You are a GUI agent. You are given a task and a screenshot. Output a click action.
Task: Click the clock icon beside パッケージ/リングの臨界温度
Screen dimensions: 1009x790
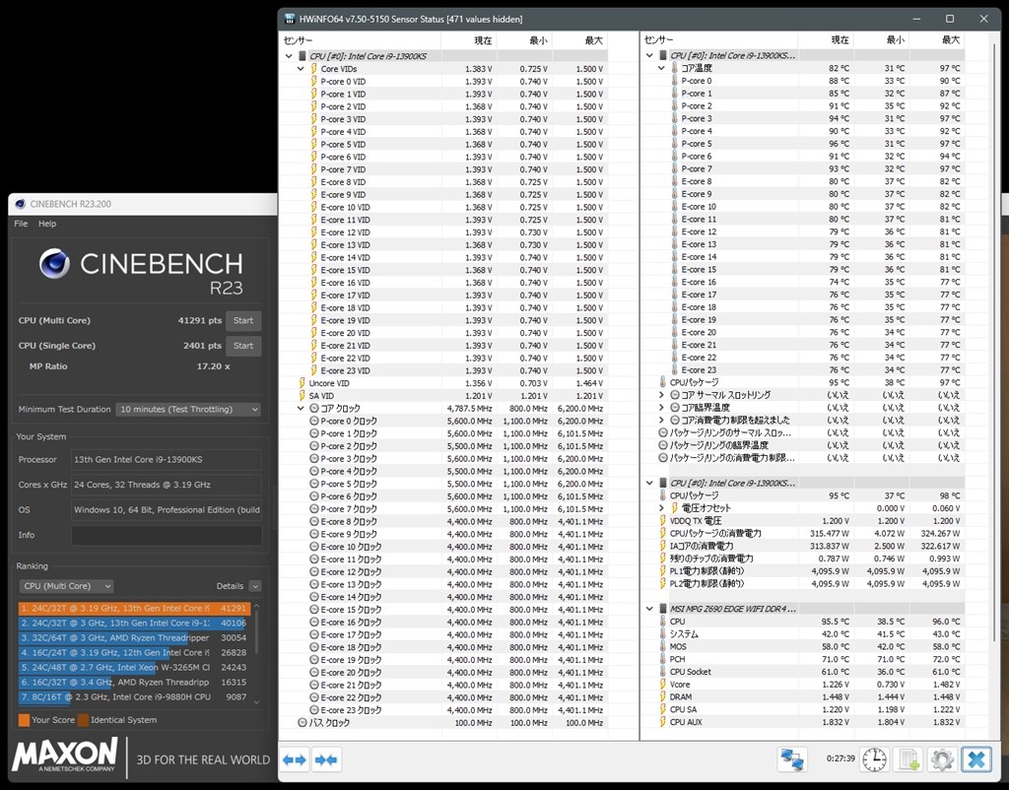pos(663,445)
